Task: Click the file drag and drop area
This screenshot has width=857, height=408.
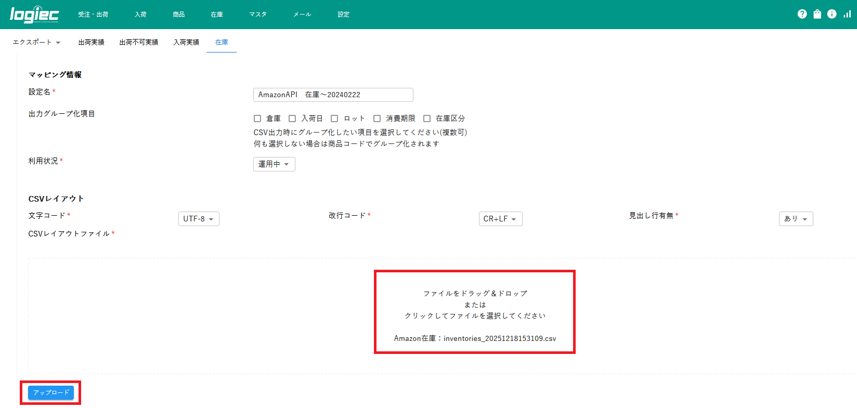Action: (474, 311)
